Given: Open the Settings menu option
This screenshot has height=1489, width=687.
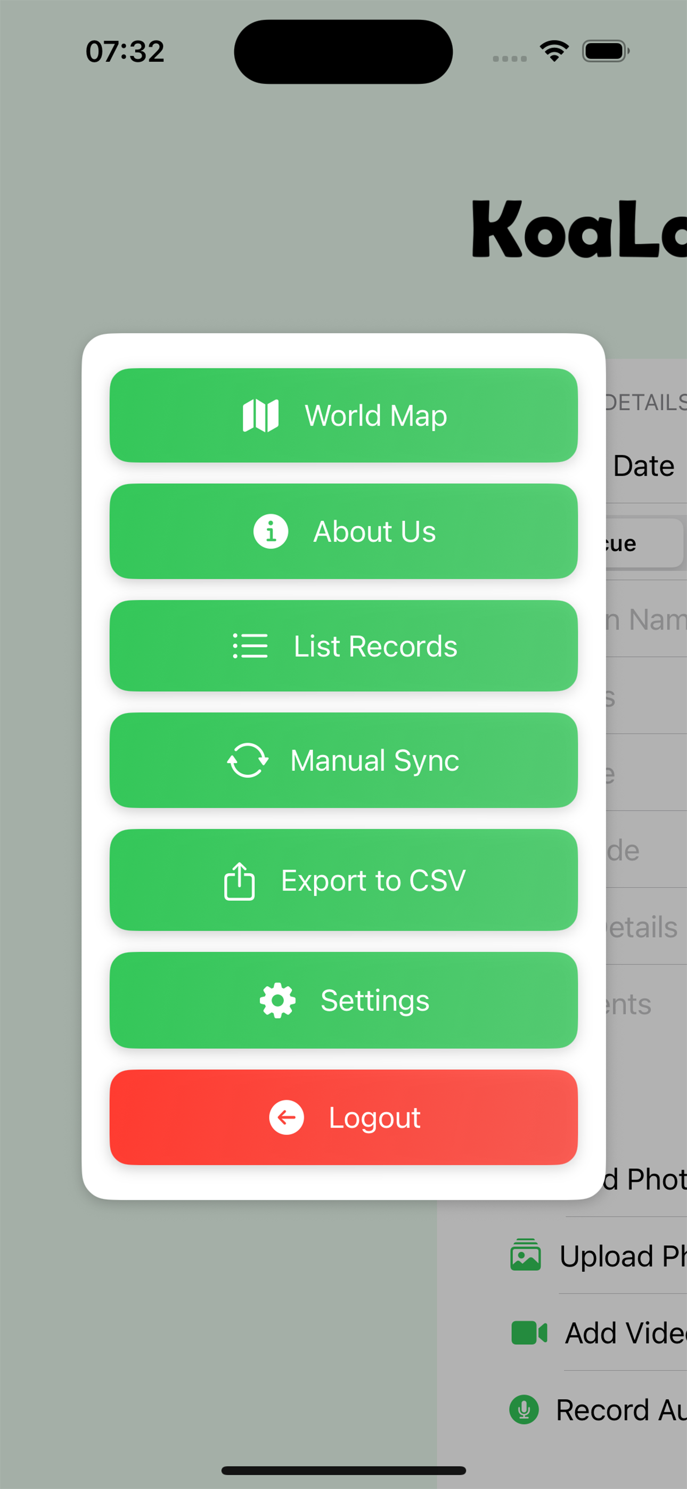Looking at the screenshot, I should click(x=343, y=1000).
